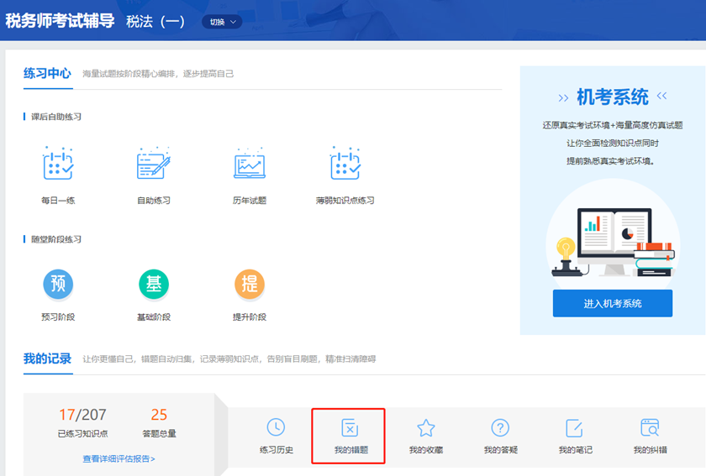Open the 我的收藏 star icon
This screenshot has width=706, height=476.
[x=426, y=427]
